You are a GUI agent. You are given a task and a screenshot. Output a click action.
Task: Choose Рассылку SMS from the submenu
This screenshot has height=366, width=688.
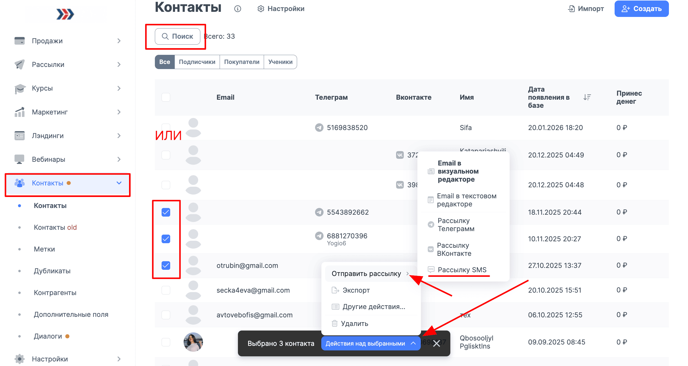coord(462,270)
